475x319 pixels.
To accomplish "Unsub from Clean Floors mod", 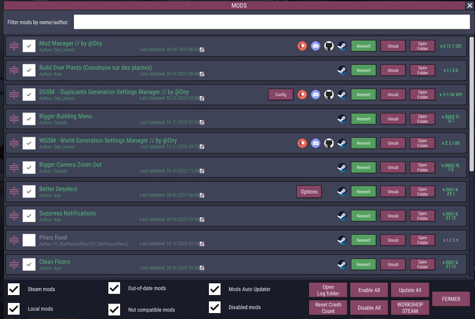I will click(393, 264).
